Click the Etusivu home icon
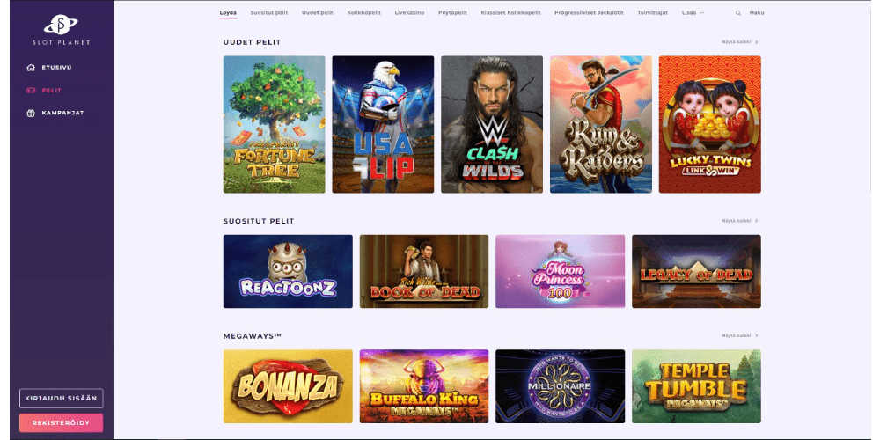Image resolution: width=880 pixels, height=440 pixels. (31, 68)
